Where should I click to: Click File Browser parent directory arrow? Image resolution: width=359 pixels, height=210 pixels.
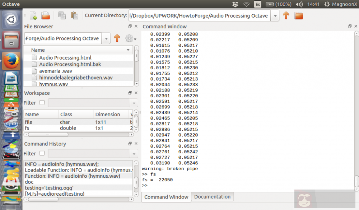pyautogui.click(x=117, y=38)
